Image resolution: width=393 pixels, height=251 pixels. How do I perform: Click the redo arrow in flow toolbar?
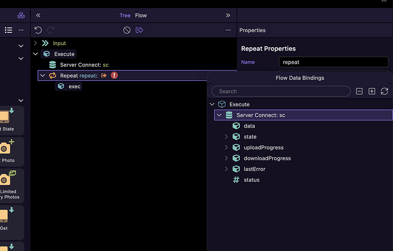click(x=50, y=30)
